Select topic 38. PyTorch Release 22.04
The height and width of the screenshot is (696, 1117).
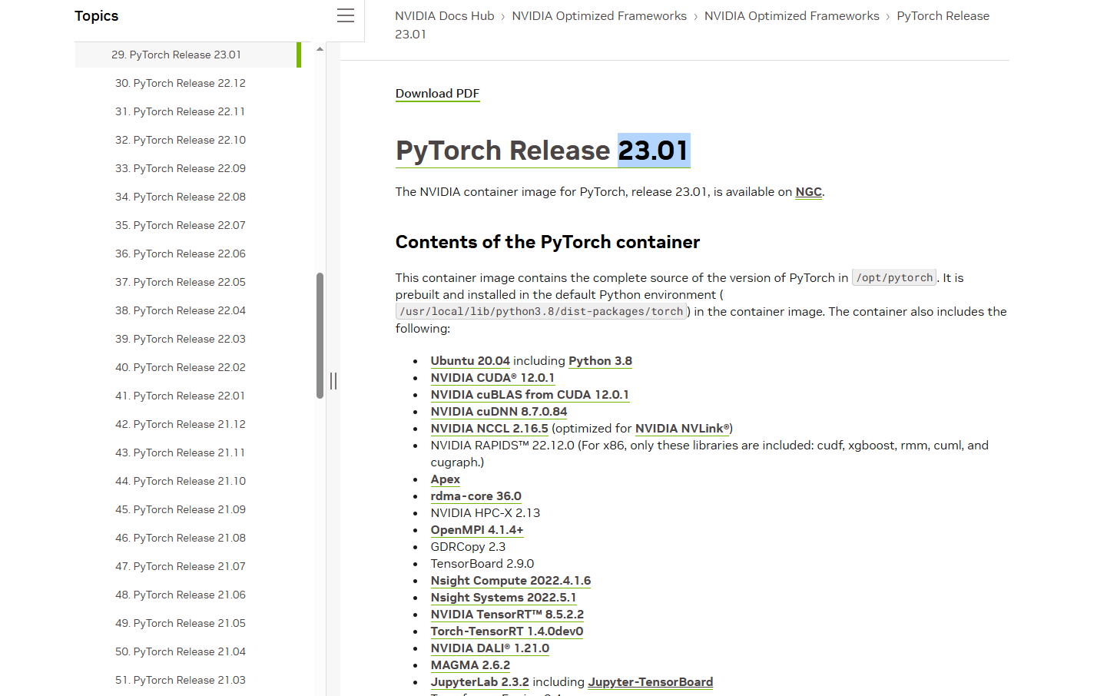click(181, 310)
